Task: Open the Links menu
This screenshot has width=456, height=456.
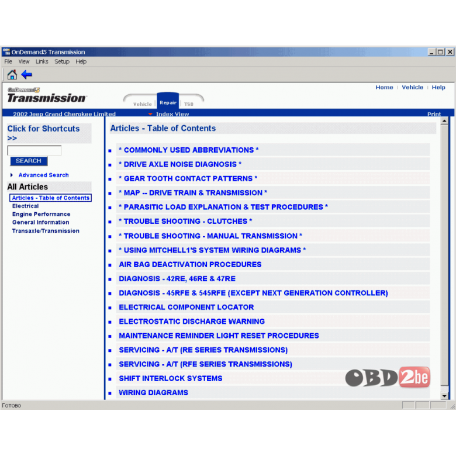Action: coord(42,61)
